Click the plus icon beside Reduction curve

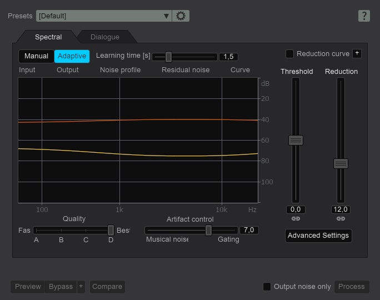click(x=357, y=54)
